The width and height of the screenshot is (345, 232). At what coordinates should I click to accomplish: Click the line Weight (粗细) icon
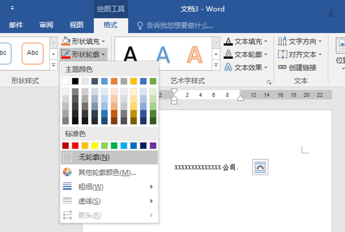pyautogui.click(x=67, y=187)
